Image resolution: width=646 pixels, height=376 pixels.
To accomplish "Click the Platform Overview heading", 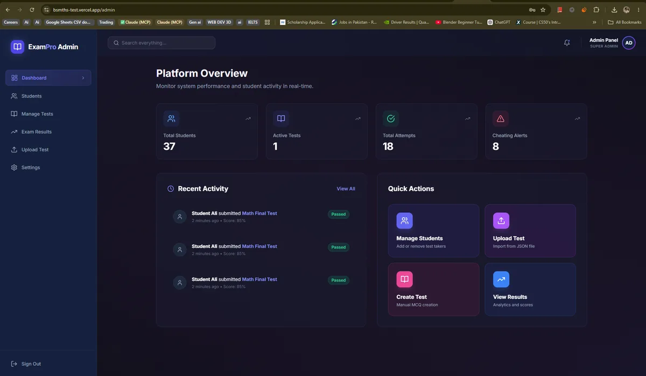I will pos(202,73).
